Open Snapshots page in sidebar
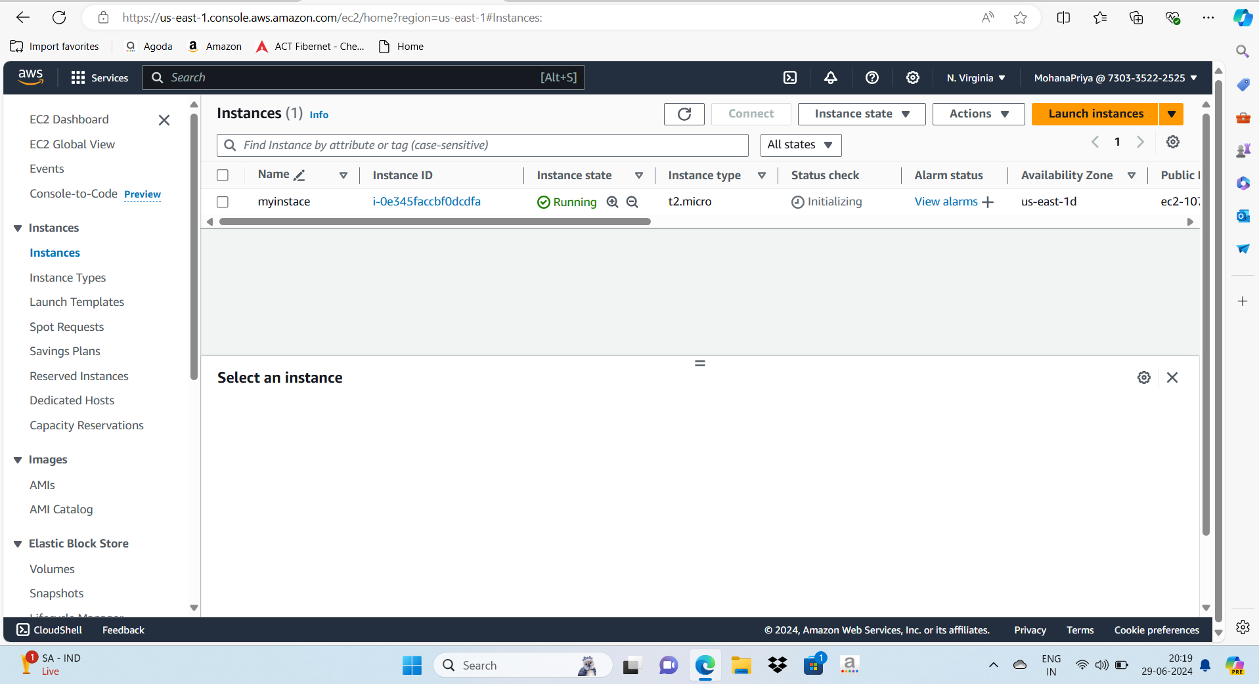 56,593
